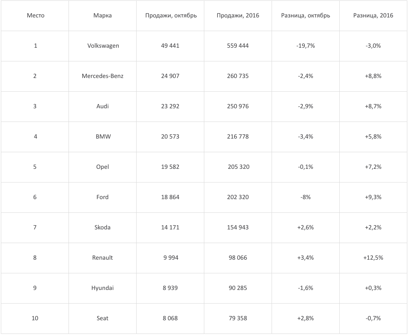Click the BMW brand cell
This screenshot has width=409, height=336.
pyautogui.click(x=103, y=136)
